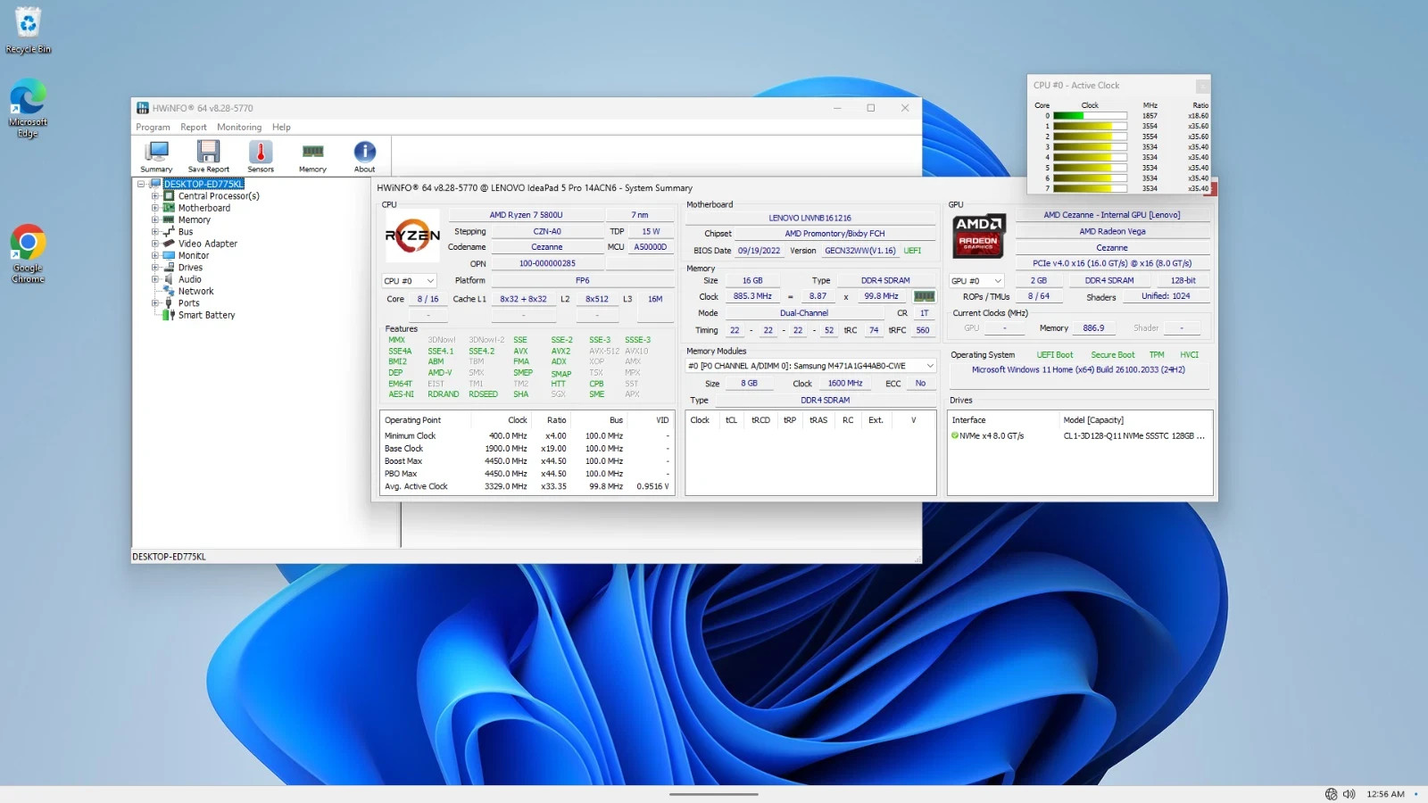Expand the Bus tree node
1428x803 pixels.
pyautogui.click(x=155, y=232)
